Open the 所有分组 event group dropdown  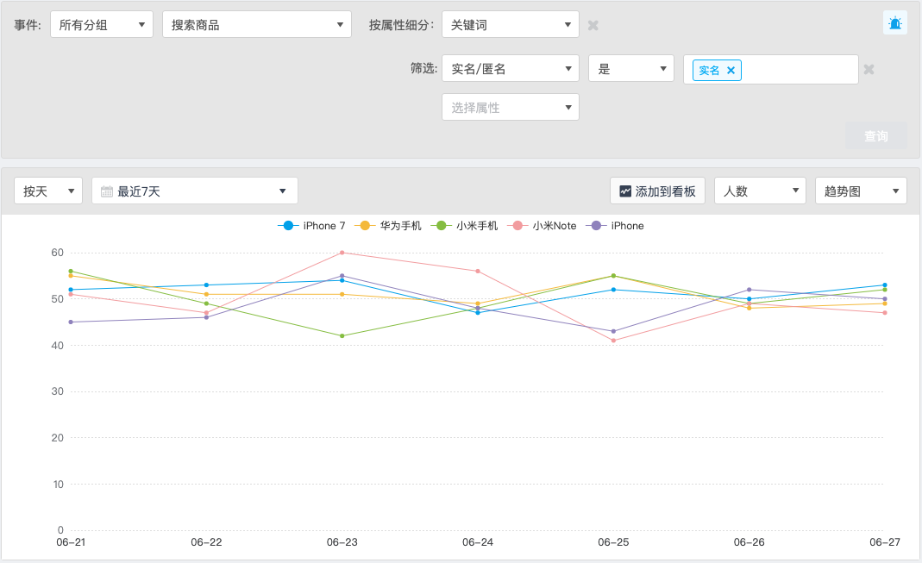[102, 25]
